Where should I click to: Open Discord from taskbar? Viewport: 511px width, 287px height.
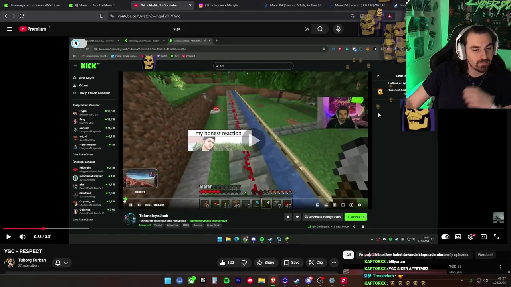click(x=308, y=281)
